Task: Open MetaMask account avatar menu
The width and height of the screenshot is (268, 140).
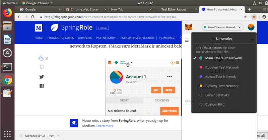Action: click(251, 27)
